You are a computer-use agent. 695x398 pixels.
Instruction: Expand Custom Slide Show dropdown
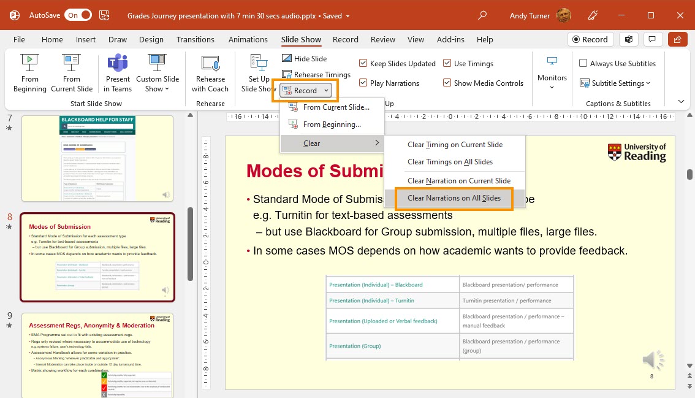pyautogui.click(x=158, y=84)
